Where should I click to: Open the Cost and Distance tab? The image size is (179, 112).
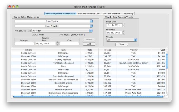112,13
